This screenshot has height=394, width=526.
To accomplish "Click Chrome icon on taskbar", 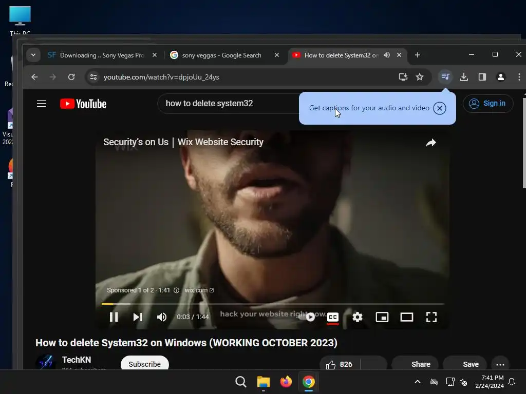I will pyautogui.click(x=309, y=382).
